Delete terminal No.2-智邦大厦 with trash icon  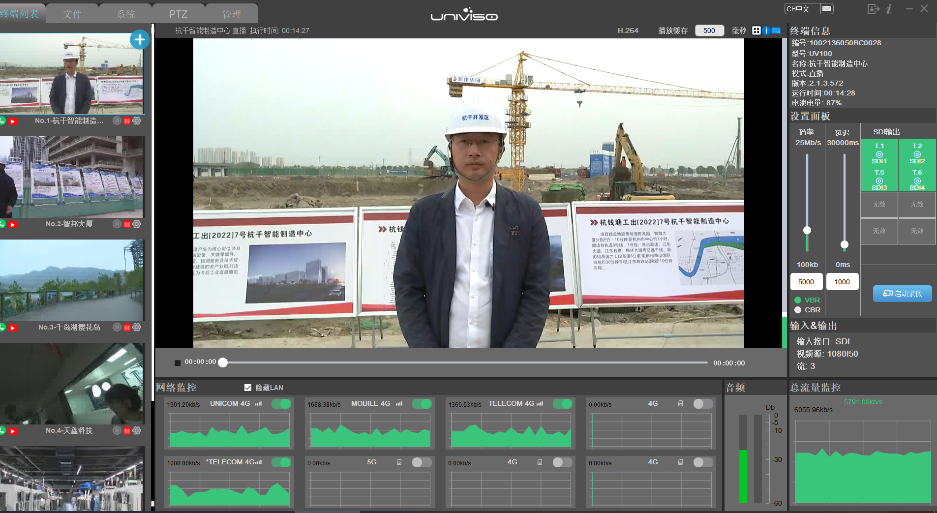(127, 224)
